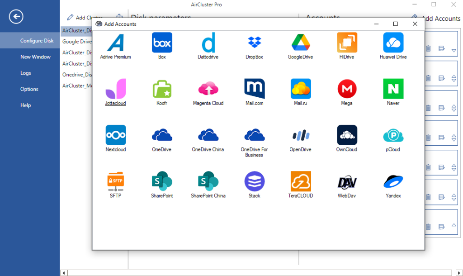Add a WebDav connection
The image size is (463, 276).
click(x=347, y=183)
